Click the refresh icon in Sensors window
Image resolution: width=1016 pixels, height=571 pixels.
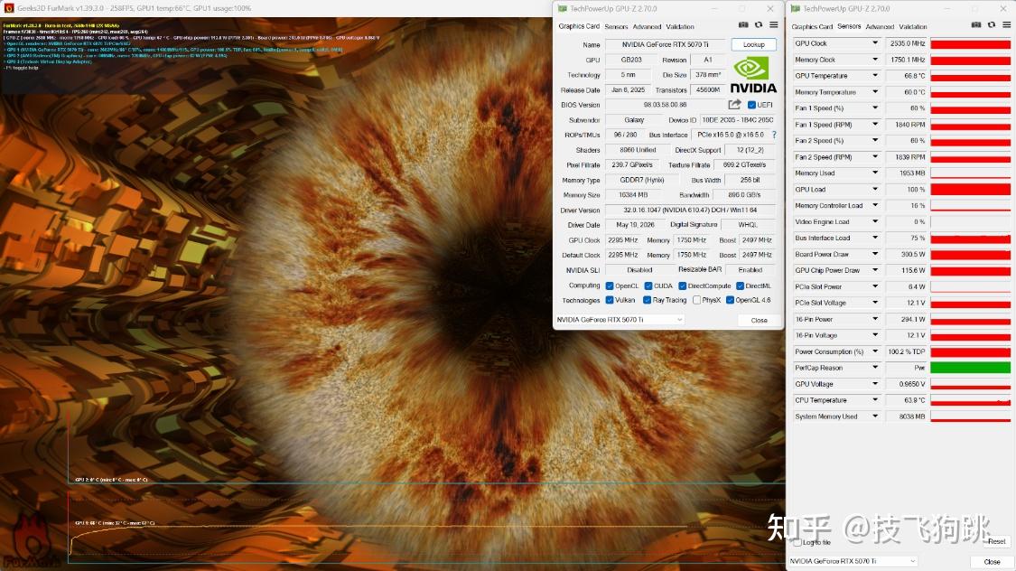992,25
